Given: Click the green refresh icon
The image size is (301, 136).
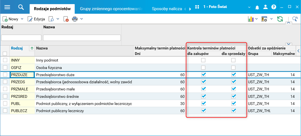Looking at the screenshot, I should tap(280, 19).
